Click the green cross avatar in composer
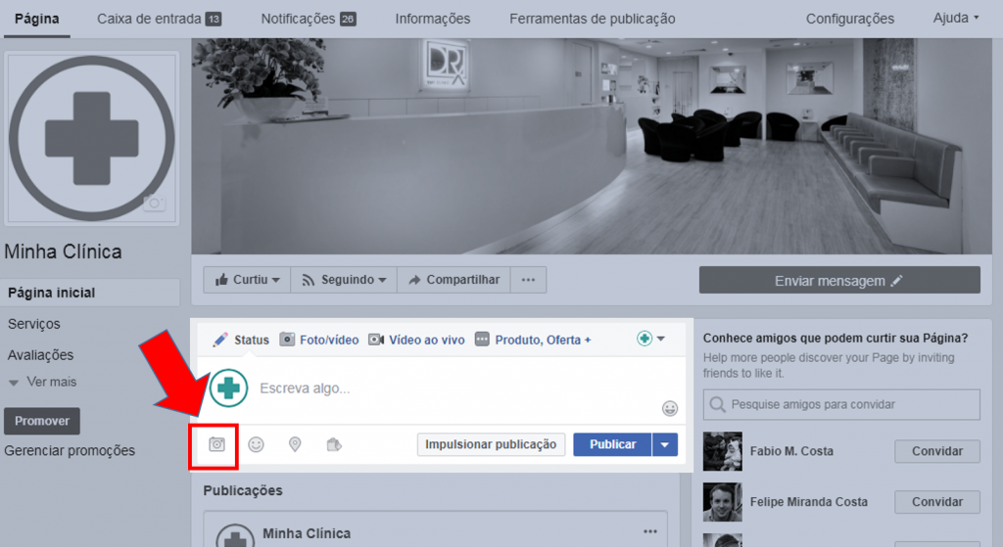Screen dimensions: 1003x547 229,387
